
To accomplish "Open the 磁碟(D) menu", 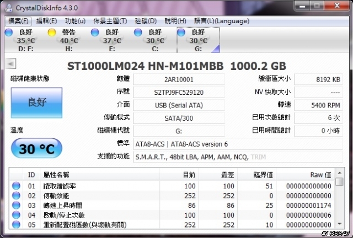I will (x=146, y=21).
